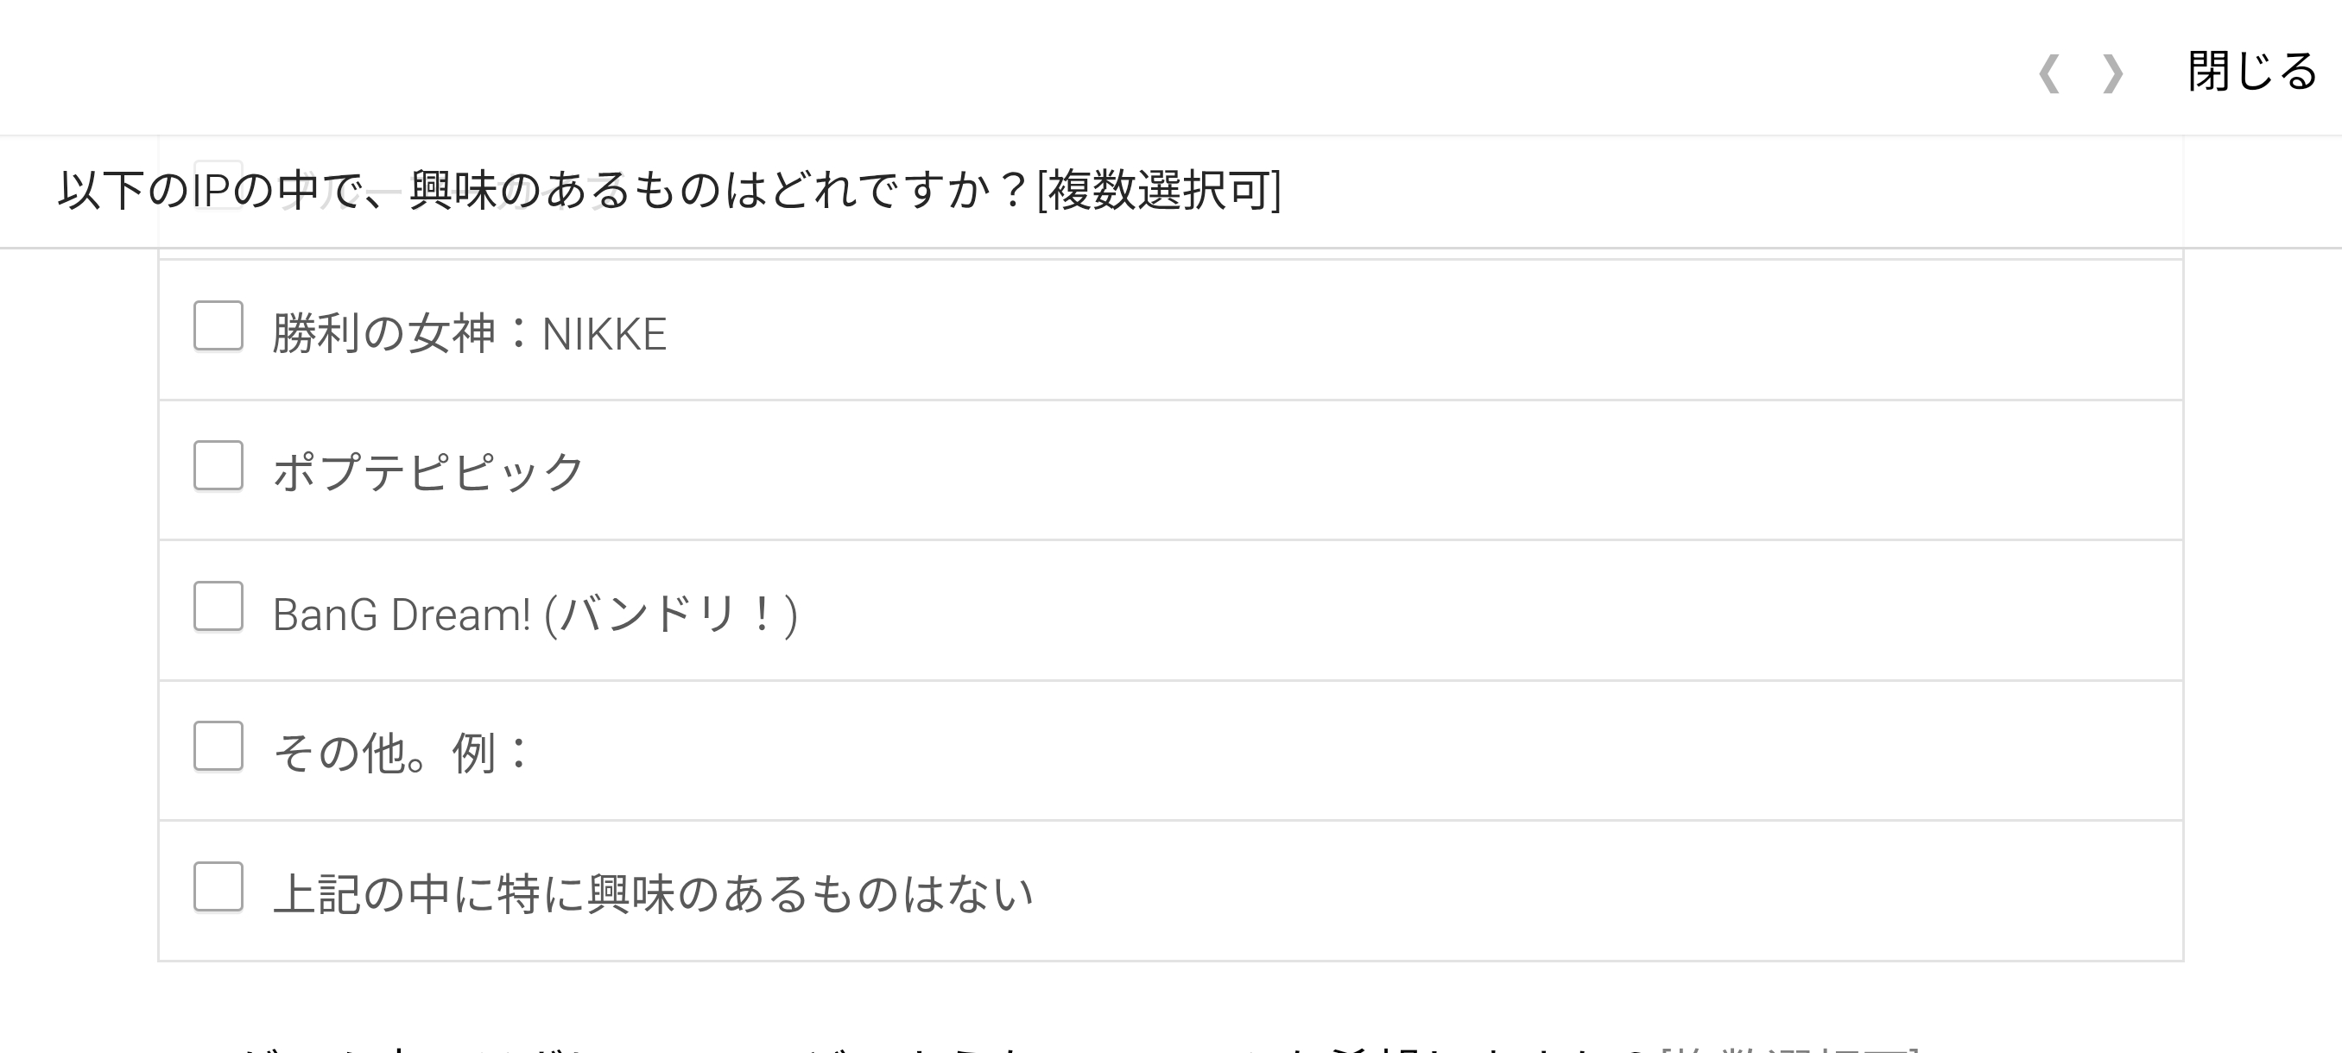The height and width of the screenshot is (1053, 2342).
Task: Tick the ポプテピピック checkbox
Action: [x=218, y=466]
